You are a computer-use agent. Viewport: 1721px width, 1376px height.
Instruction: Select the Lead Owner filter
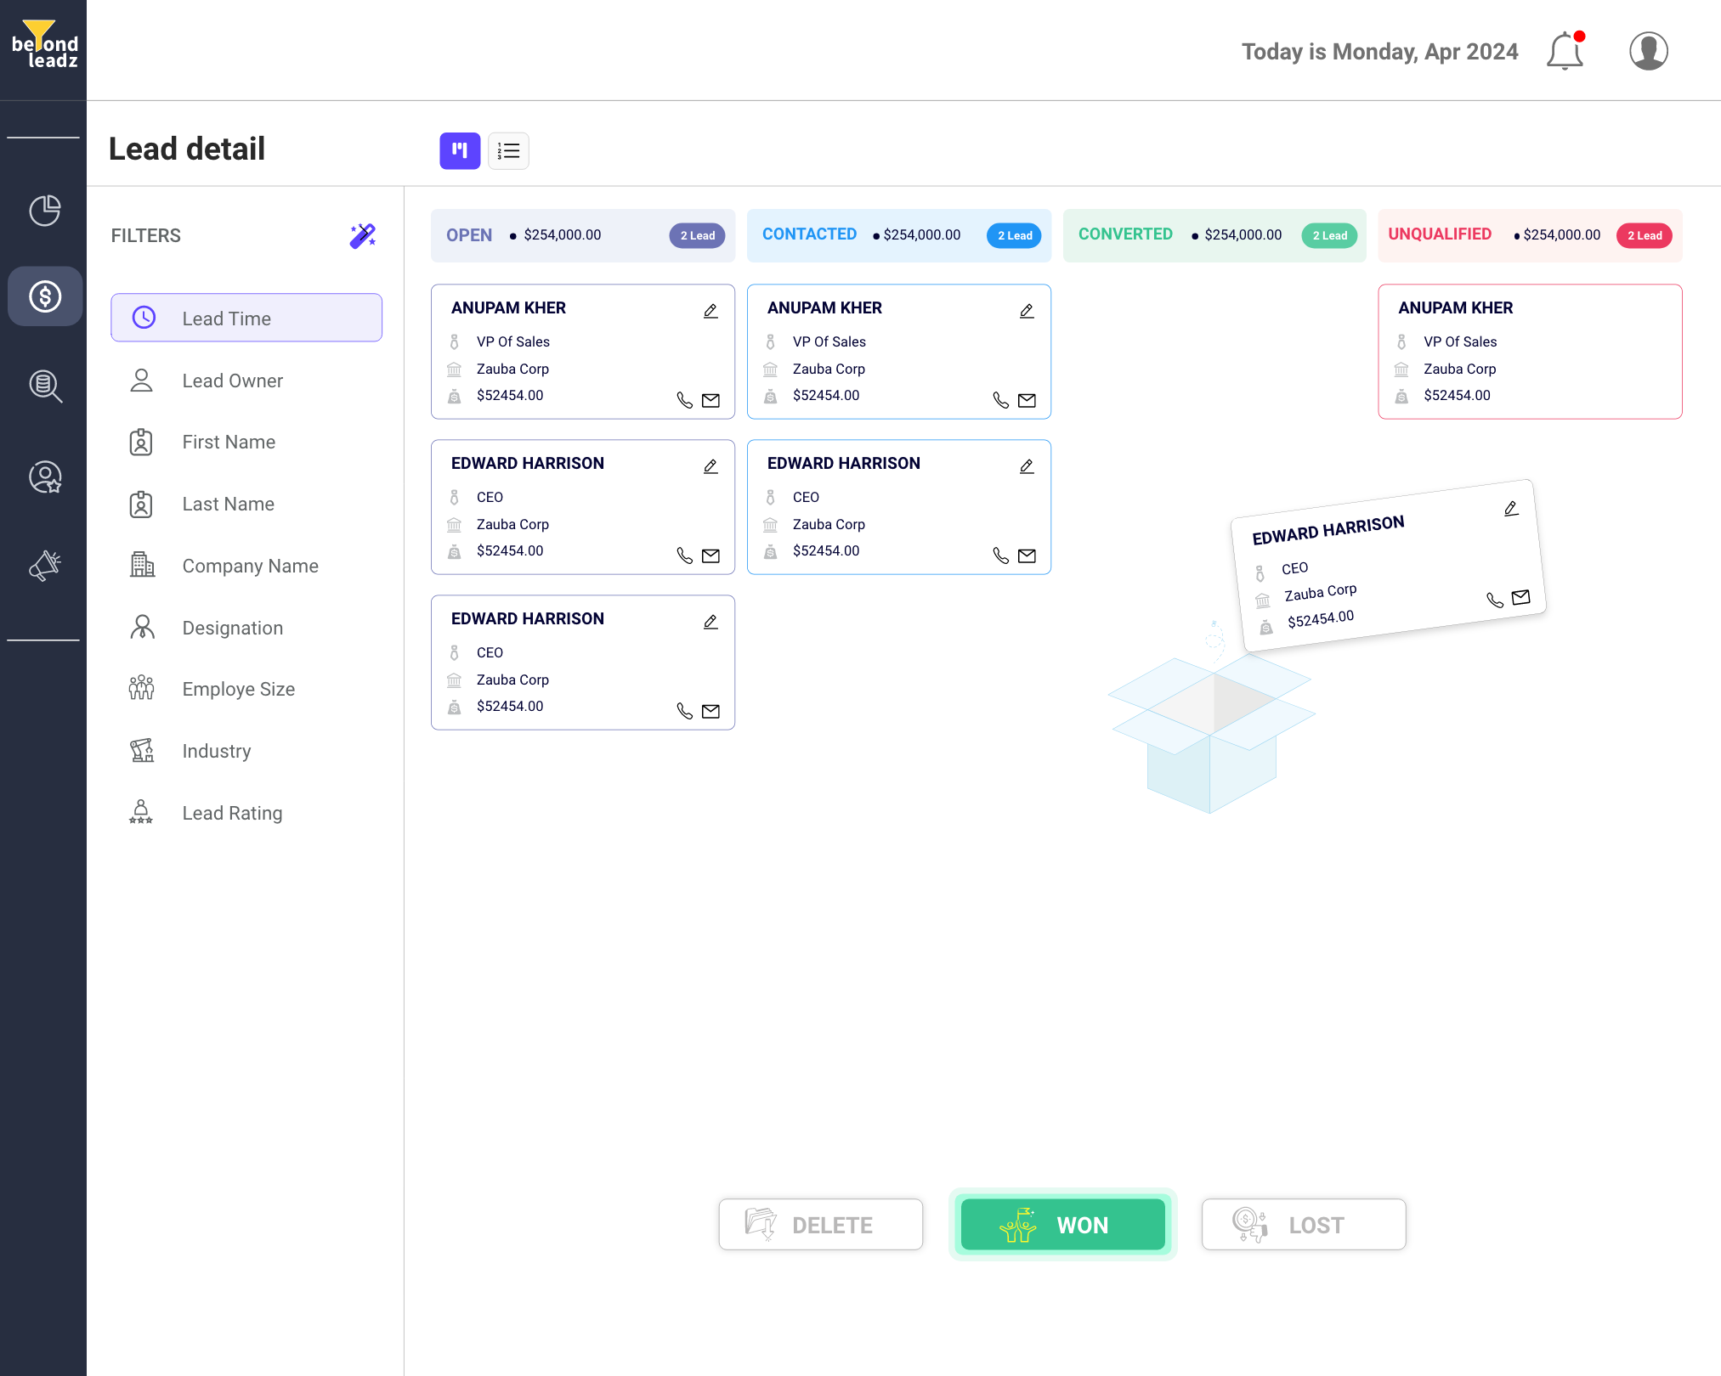232,381
